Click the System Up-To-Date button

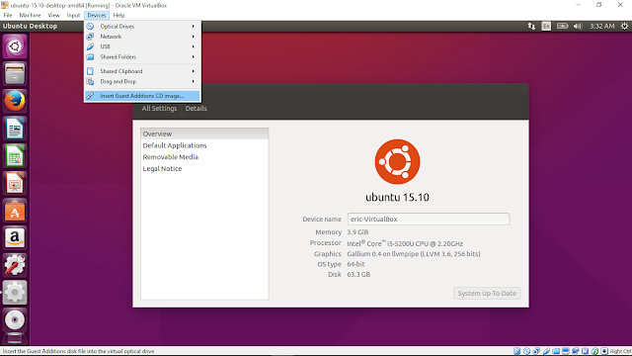point(487,294)
